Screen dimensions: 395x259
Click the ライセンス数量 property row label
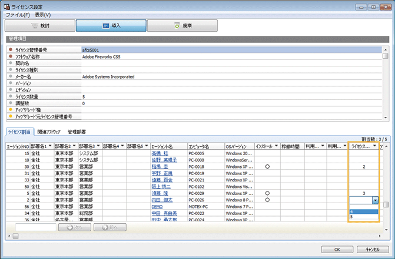coord(26,96)
